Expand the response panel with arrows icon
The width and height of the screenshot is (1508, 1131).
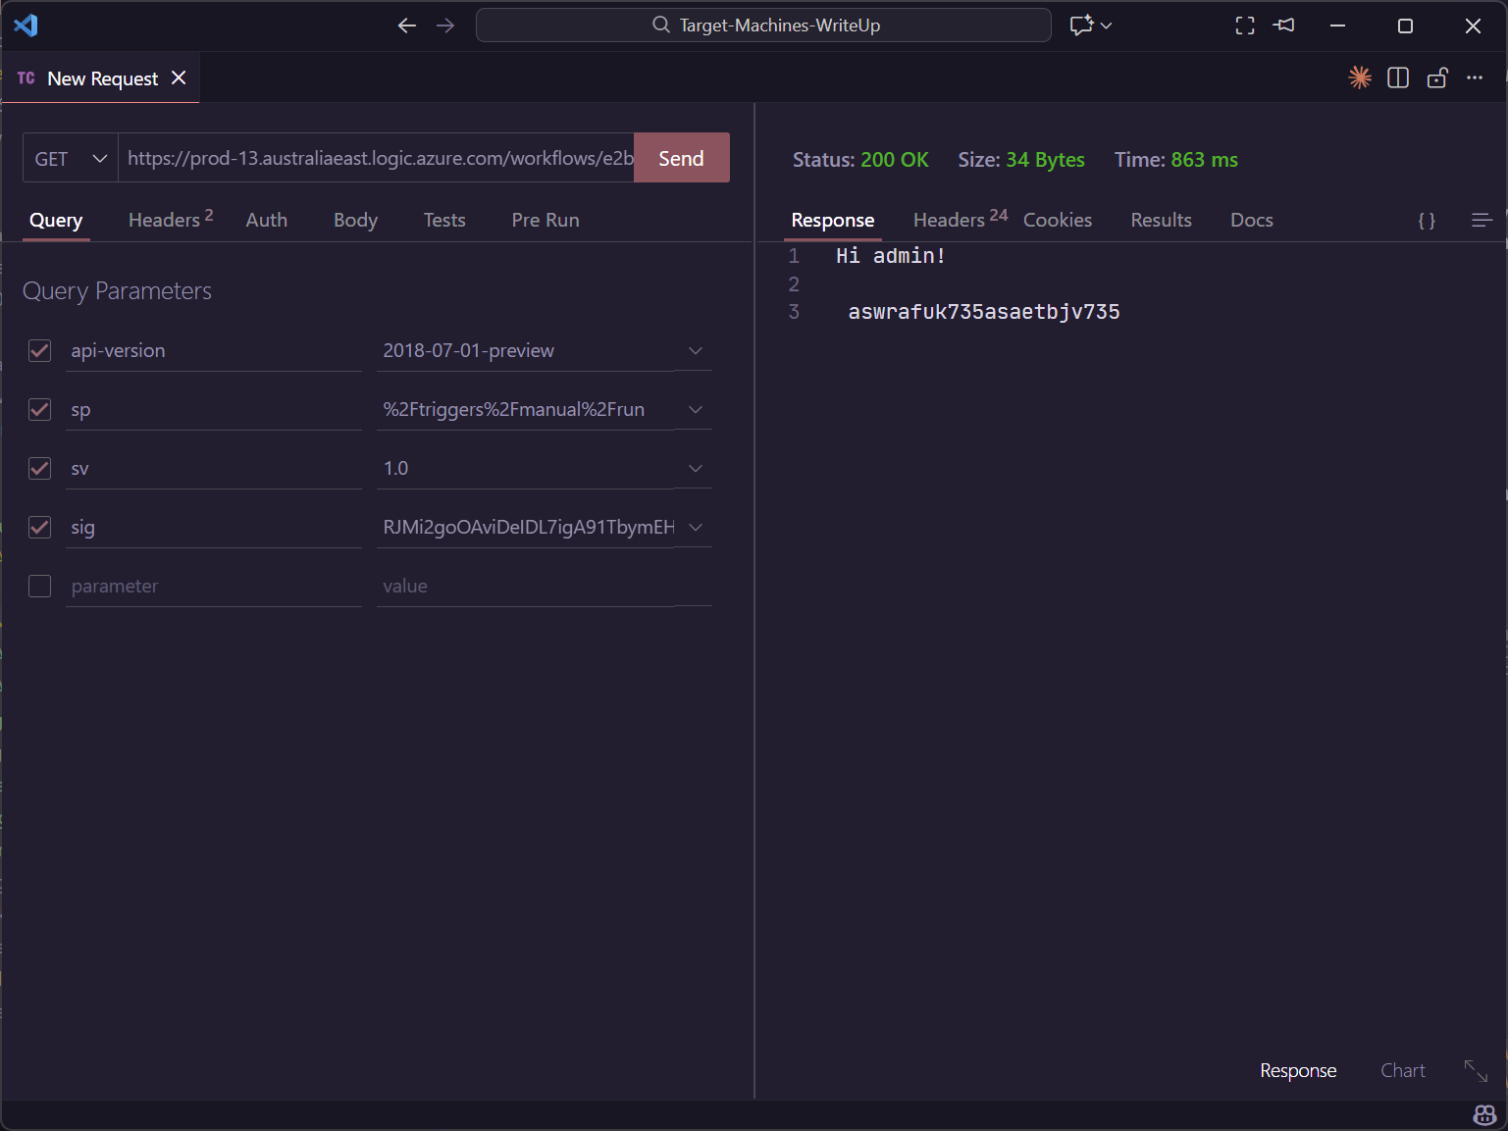(x=1476, y=1070)
